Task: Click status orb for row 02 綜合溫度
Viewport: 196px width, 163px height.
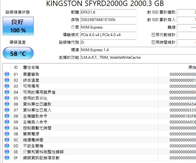Action: [x=7, y=80]
